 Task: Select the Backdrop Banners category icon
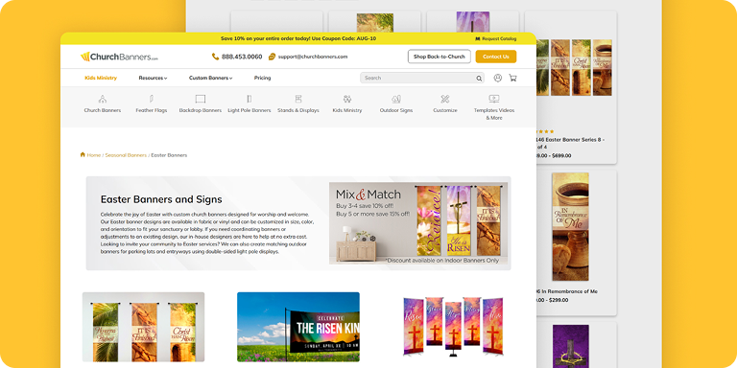click(x=201, y=99)
